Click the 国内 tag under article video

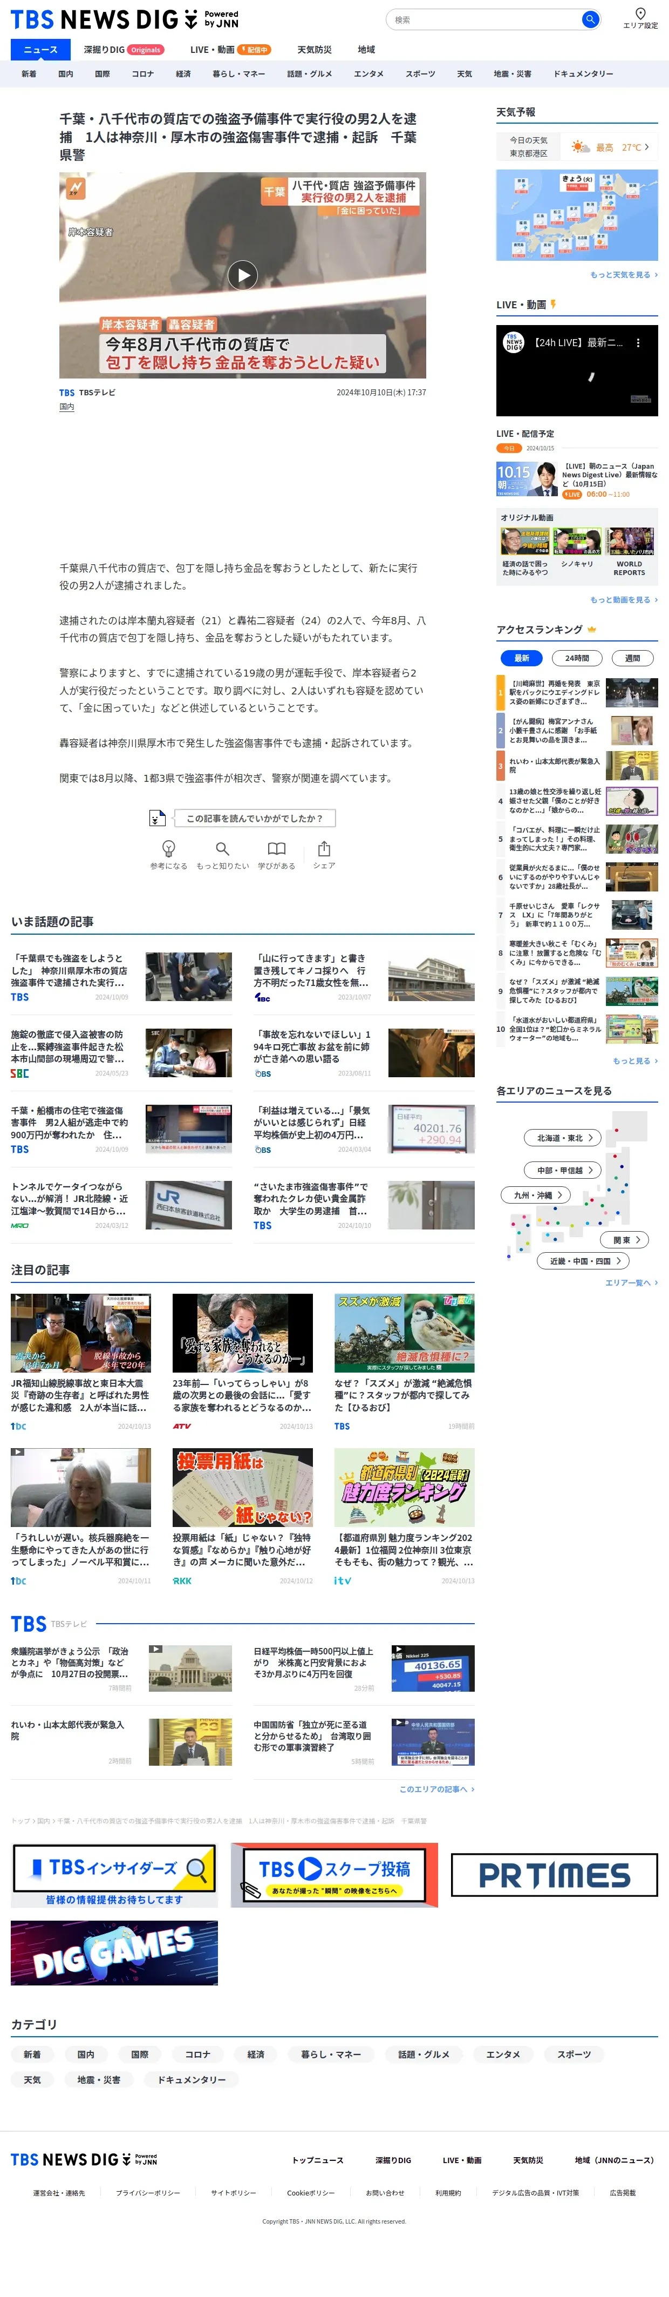click(x=67, y=407)
